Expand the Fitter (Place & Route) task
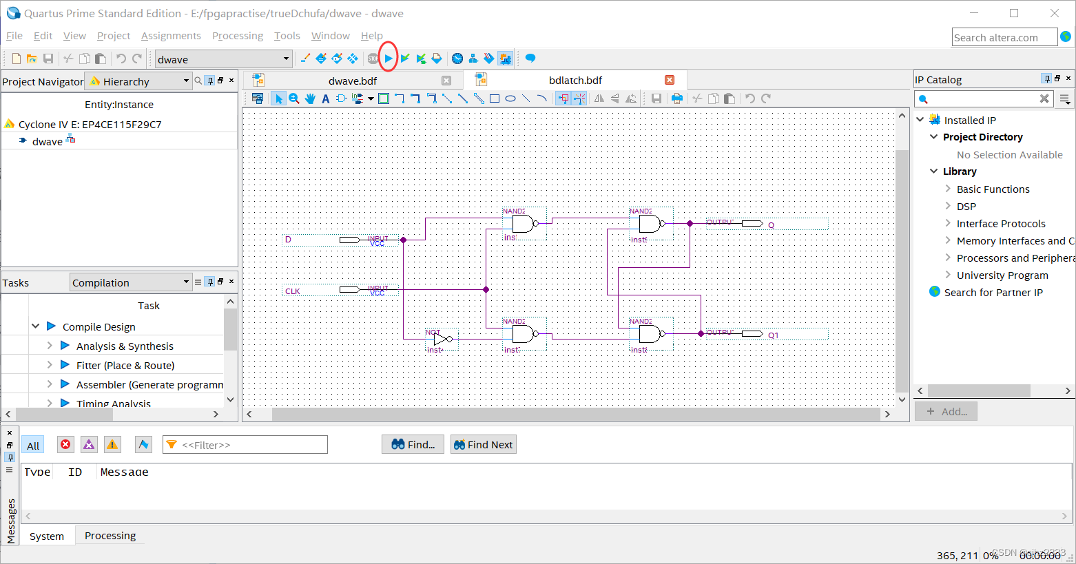1076x564 pixels. click(50, 365)
